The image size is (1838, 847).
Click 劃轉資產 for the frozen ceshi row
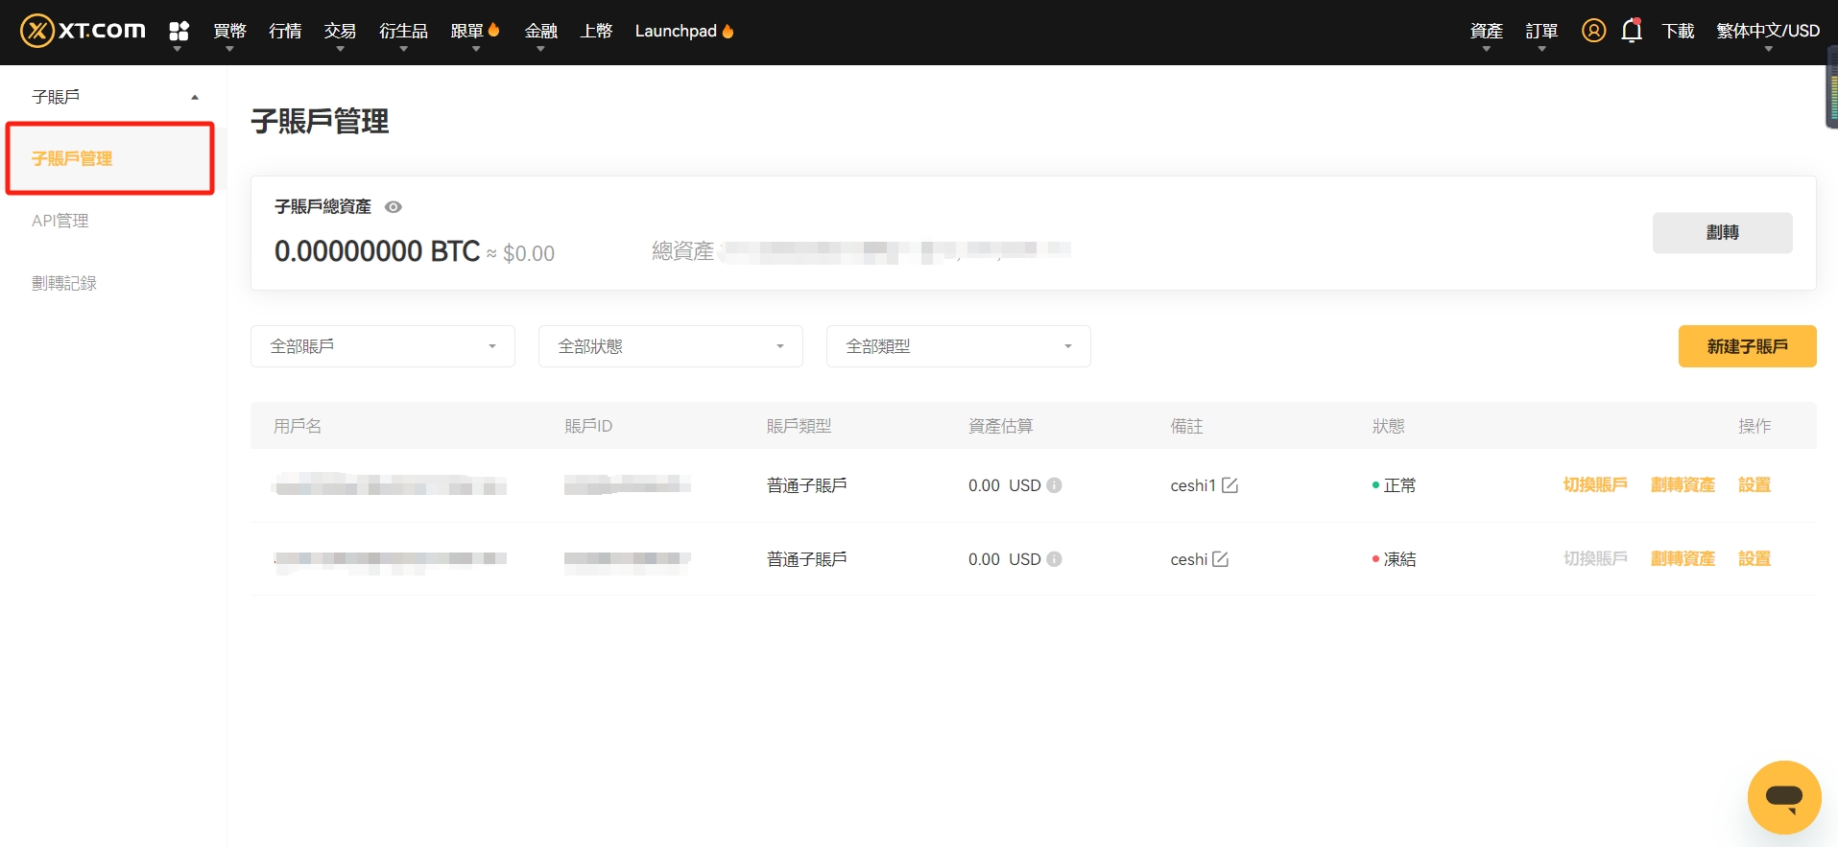point(1683,559)
